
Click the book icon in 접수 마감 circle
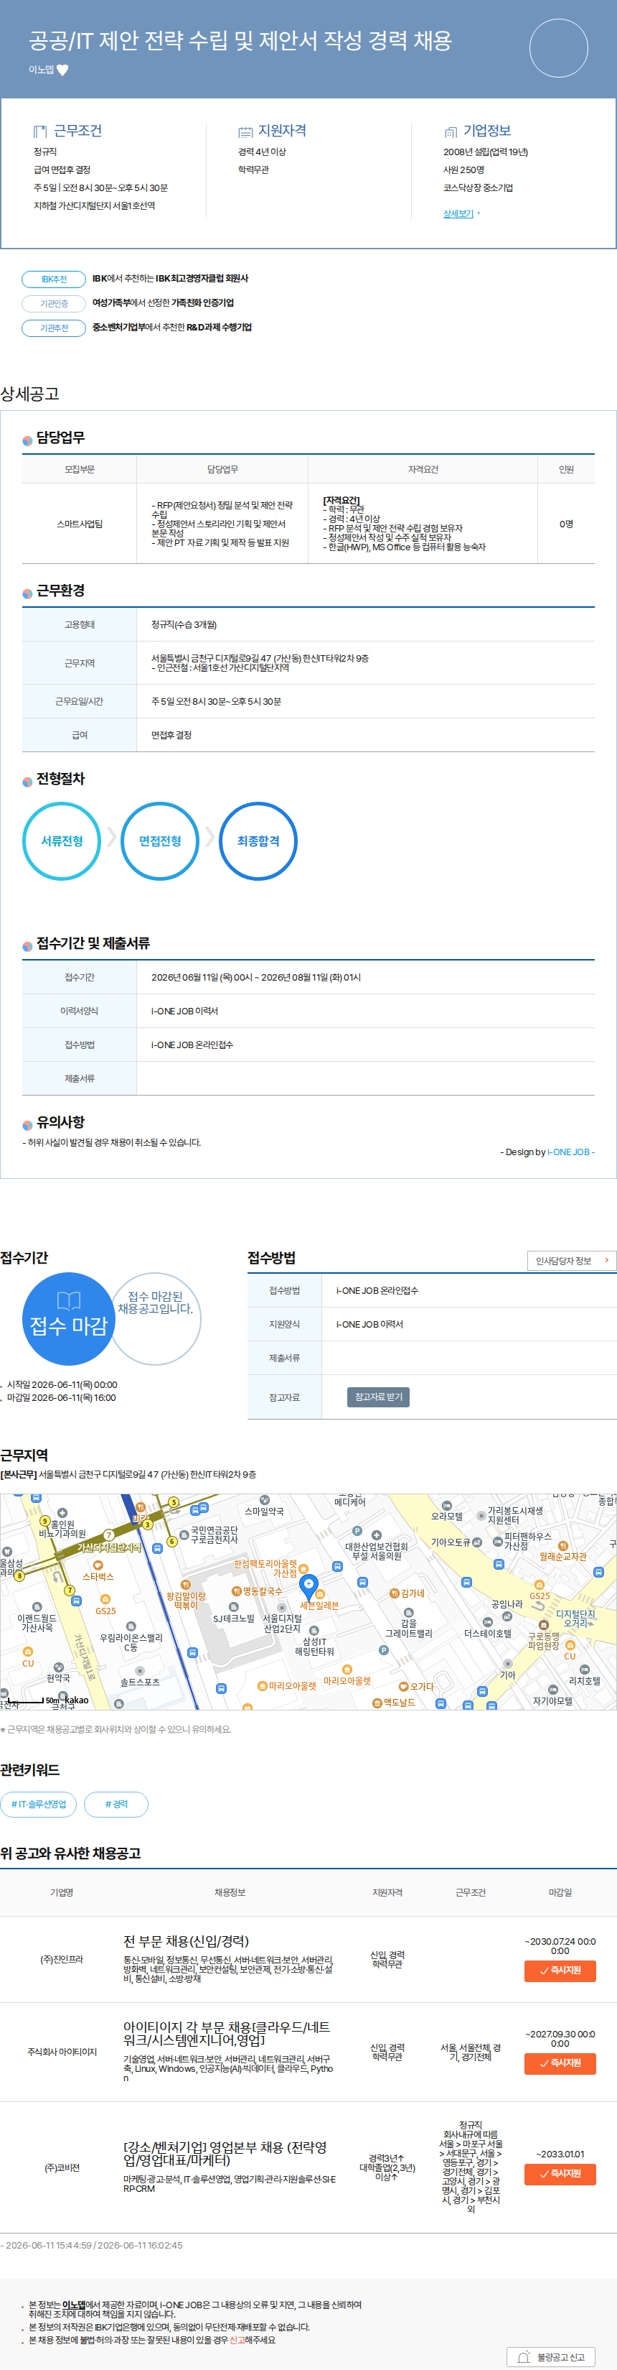tap(69, 1300)
